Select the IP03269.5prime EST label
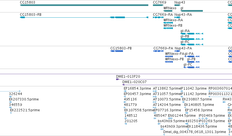This screenshot has height=136, width=232. [212, 121]
